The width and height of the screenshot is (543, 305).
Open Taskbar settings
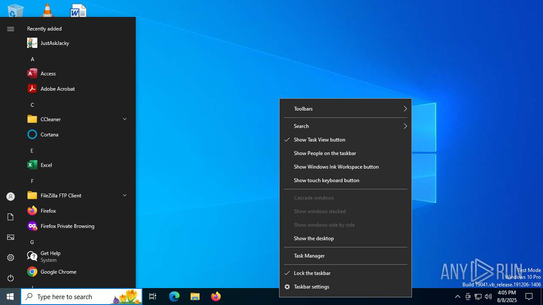tap(346, 287)
